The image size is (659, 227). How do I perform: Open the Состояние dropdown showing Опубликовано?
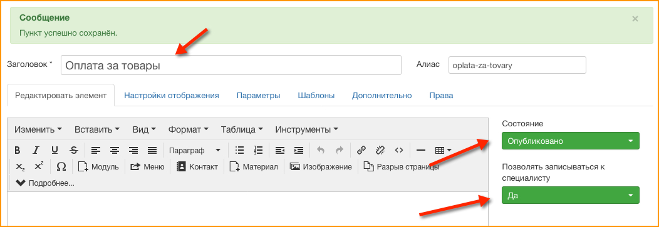point(570,141)
